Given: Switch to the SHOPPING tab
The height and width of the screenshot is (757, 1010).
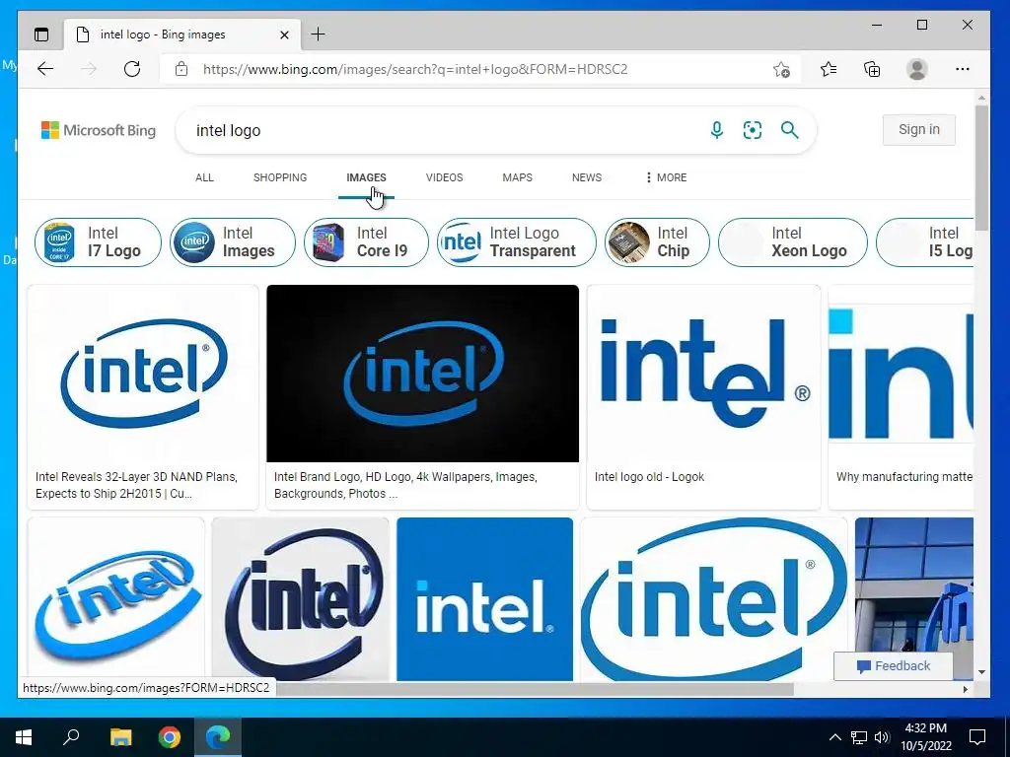Looking at the screenshot, I should point(279,177).
